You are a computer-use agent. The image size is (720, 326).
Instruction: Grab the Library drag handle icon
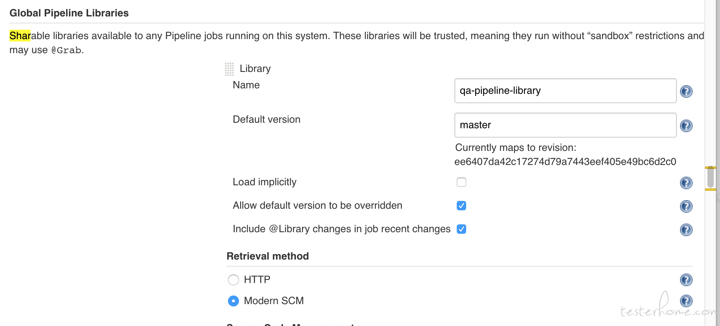[229, 69]
